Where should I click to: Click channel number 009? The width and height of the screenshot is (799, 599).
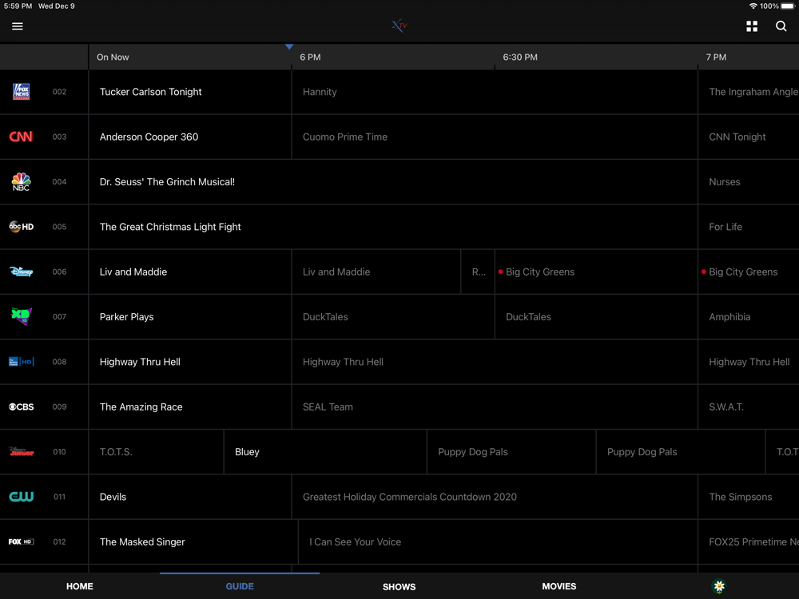pos(59,407)
